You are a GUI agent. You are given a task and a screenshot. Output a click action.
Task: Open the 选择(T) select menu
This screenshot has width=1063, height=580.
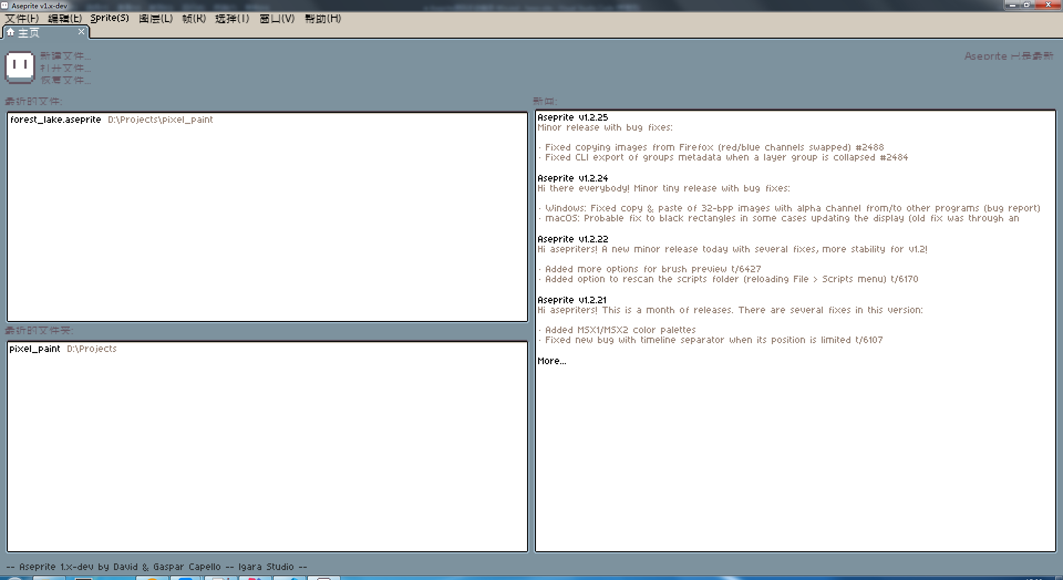click(232, 18)
